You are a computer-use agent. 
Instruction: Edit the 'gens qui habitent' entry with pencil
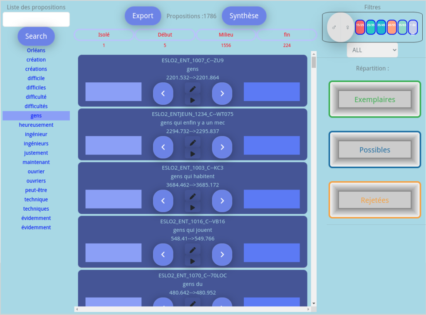tap(193, 196)
